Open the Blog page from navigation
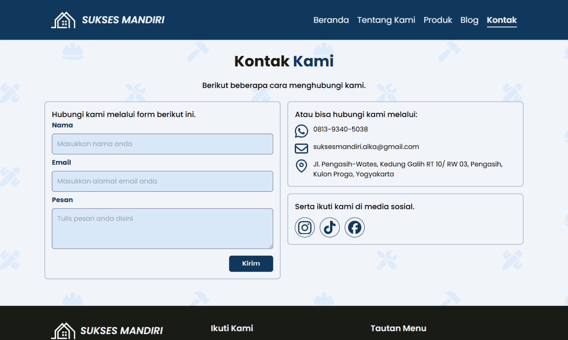 tap(469, 20)
